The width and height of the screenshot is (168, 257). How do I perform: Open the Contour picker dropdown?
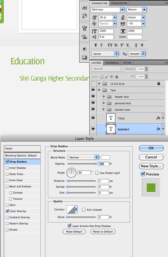[x=76, y=210]
